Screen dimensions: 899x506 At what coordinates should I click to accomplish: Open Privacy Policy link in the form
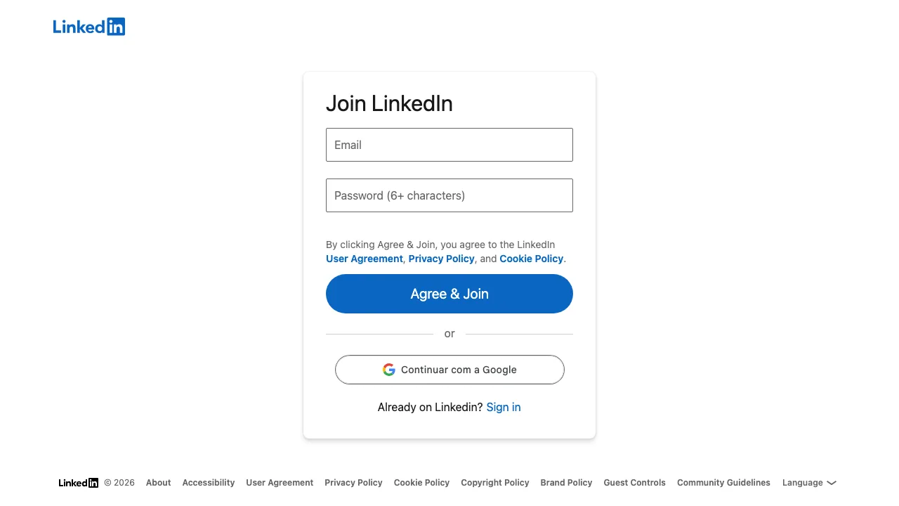pyautogui.click(x=442, y=259)
